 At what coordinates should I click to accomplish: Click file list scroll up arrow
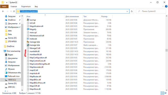click(166, 16)
